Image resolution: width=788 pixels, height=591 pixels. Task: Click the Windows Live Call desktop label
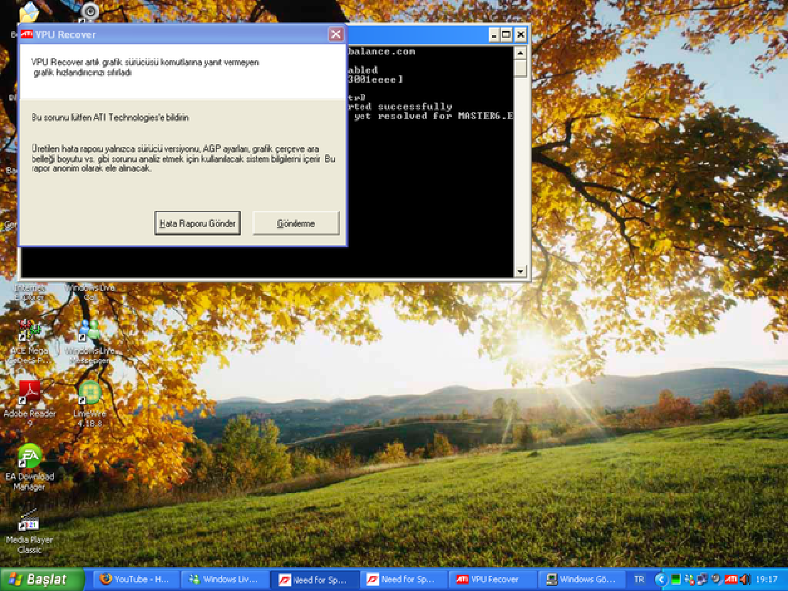tap(90, 293)
